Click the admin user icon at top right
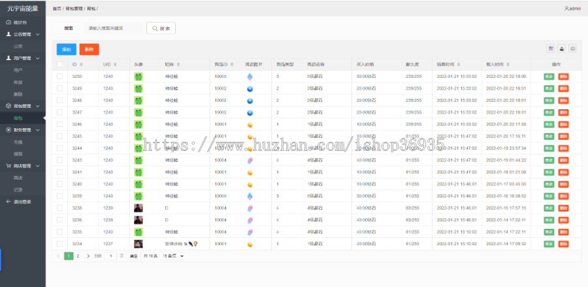The image size is (588, 287). (x=566, y=8)
